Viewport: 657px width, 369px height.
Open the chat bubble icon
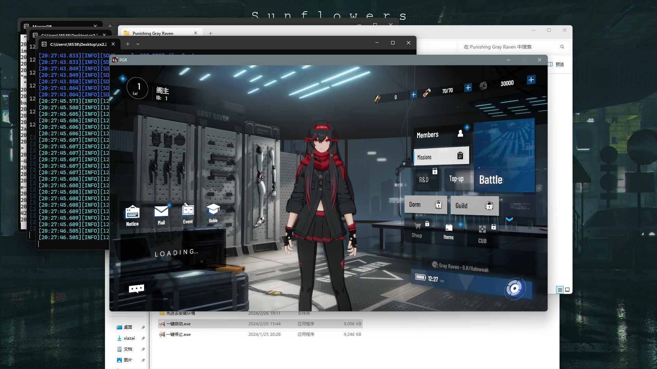coord(136,289)
